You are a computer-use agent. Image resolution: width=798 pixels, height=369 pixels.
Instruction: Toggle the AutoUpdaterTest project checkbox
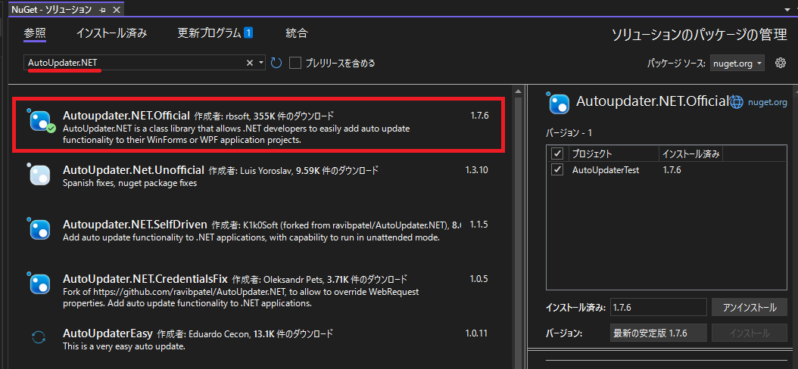click(x=557, y=170)
